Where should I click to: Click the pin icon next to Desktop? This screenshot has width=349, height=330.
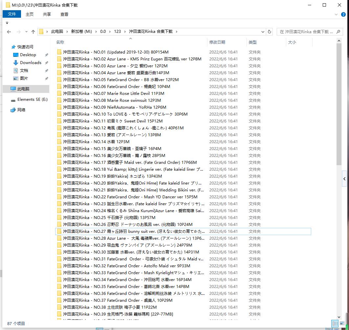(47, 55)
